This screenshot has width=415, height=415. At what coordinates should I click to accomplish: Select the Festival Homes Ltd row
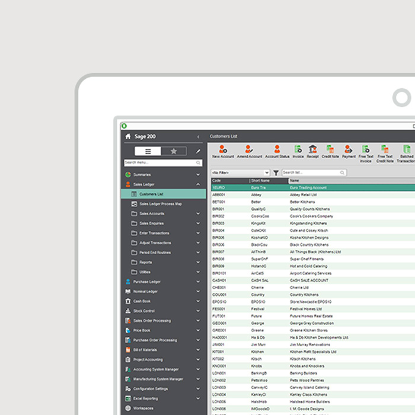tap(313, 309)
